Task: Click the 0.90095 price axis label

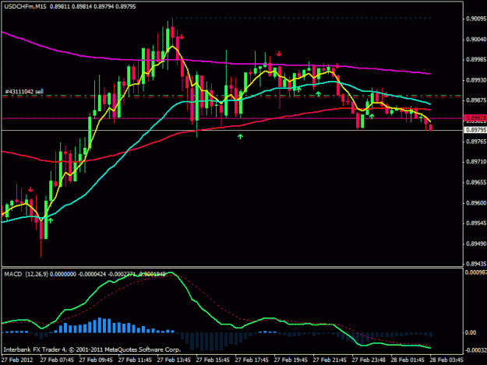Action: 476,19
